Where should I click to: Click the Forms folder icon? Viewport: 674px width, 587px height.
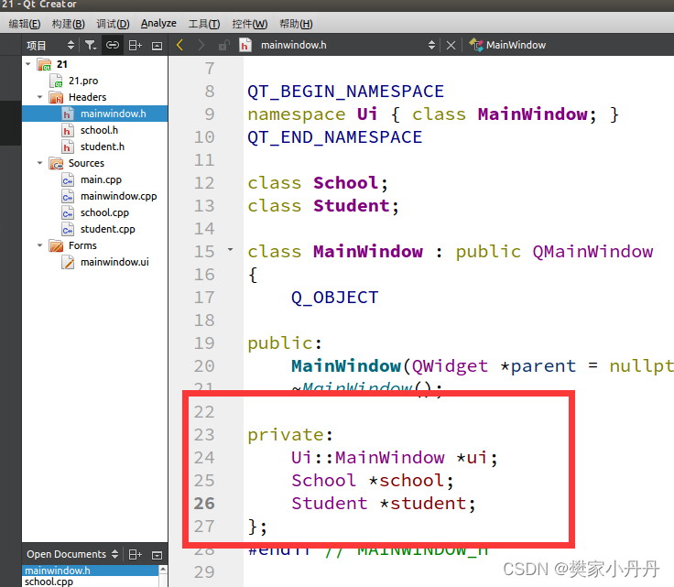(x=56, y=245)
